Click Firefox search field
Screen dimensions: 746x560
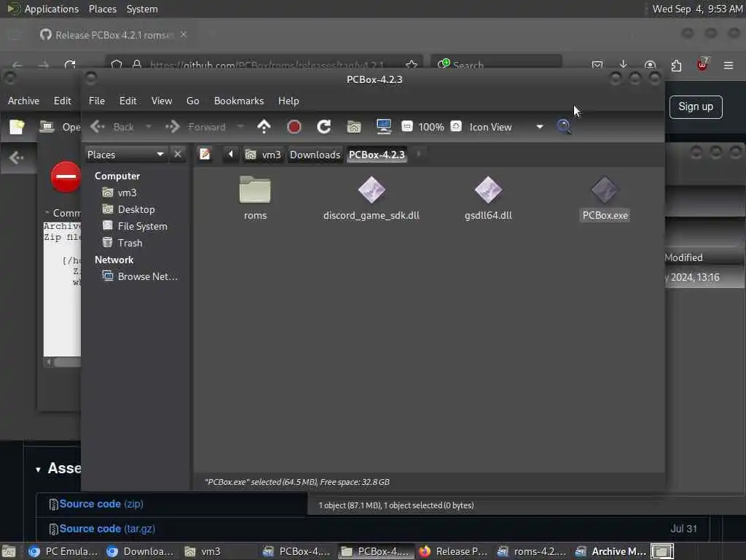click(496, 64)
